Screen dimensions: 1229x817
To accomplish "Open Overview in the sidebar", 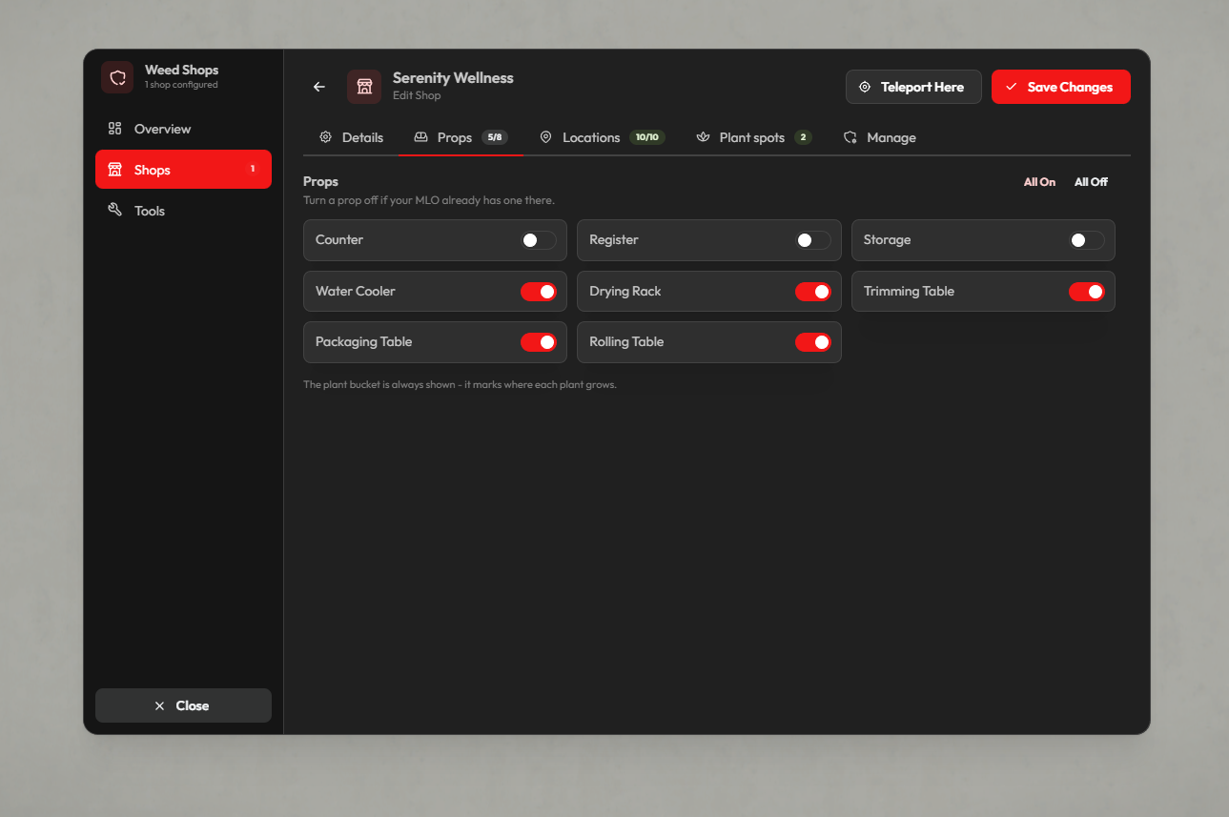I will [183, 129].
